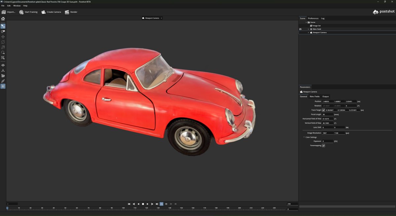This screenshot has width=396, height=216.
Task: Toggle the grid plane display icon
Action: [3, 65]
